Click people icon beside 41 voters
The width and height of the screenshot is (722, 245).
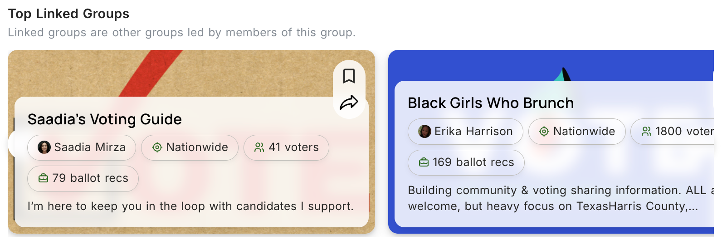[x=259, y=147]
